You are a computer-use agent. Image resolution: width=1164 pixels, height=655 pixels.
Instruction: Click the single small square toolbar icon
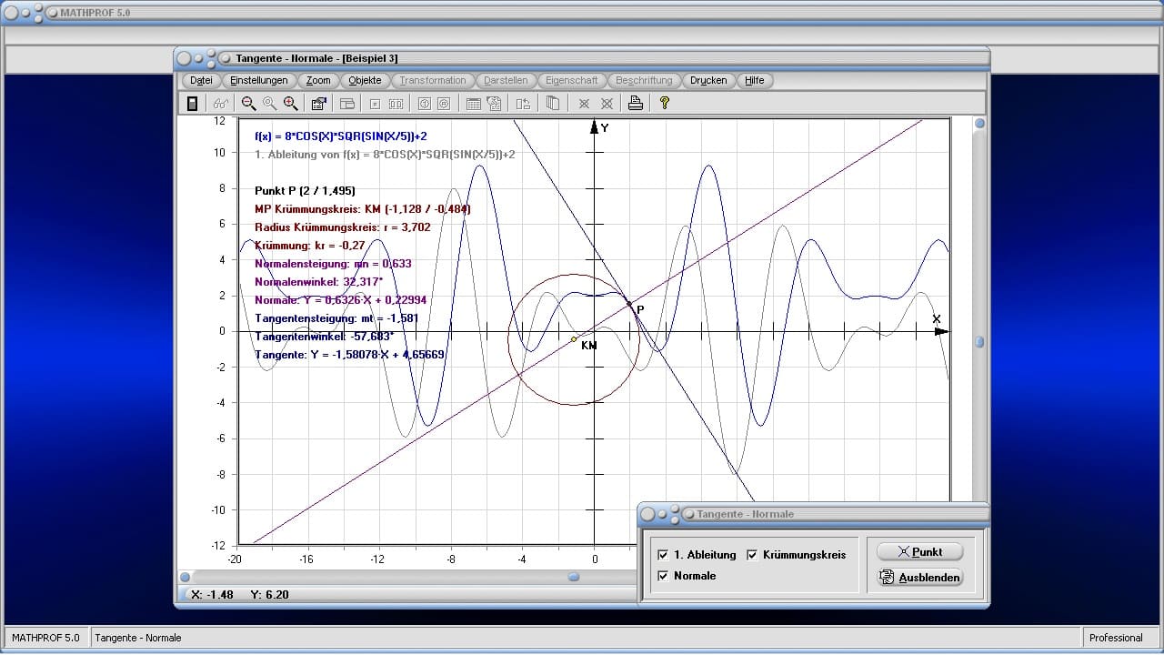coord(376,104)
